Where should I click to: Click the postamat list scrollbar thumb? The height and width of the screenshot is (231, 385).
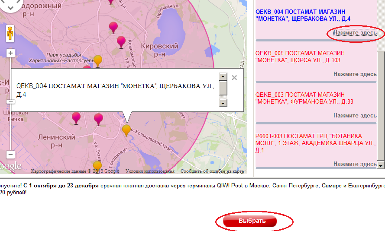click(x=381, y=106)
